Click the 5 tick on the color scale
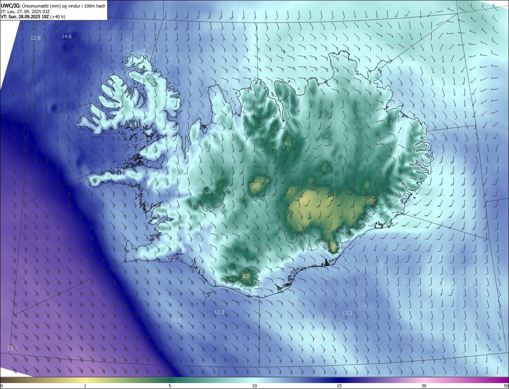This screenshot has height=389, width=509. 170,386
